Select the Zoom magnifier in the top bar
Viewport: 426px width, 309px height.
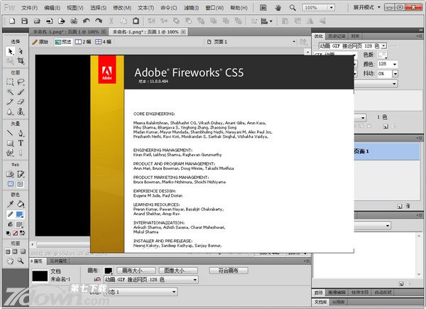coord(291,7)
